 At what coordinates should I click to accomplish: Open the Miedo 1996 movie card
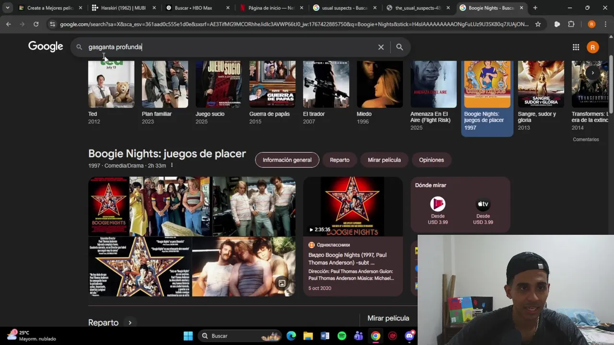(x=379, y=92)
